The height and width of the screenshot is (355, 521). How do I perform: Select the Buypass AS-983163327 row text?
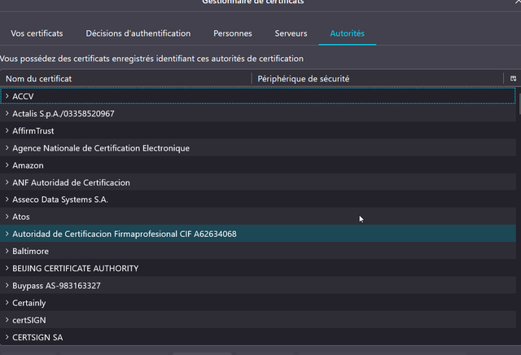coord(56,286)
